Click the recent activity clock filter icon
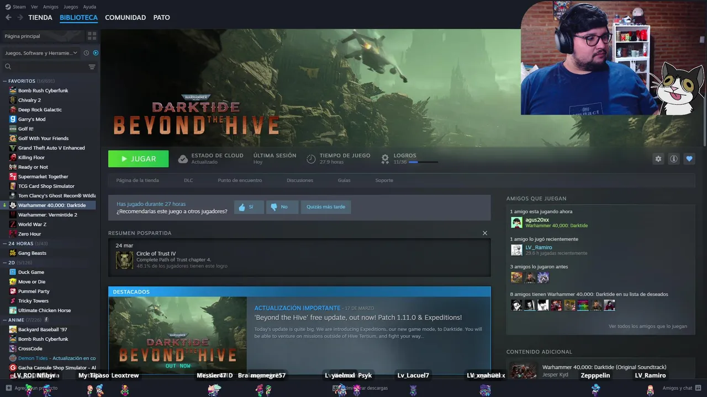 click(x=86, y=53)
